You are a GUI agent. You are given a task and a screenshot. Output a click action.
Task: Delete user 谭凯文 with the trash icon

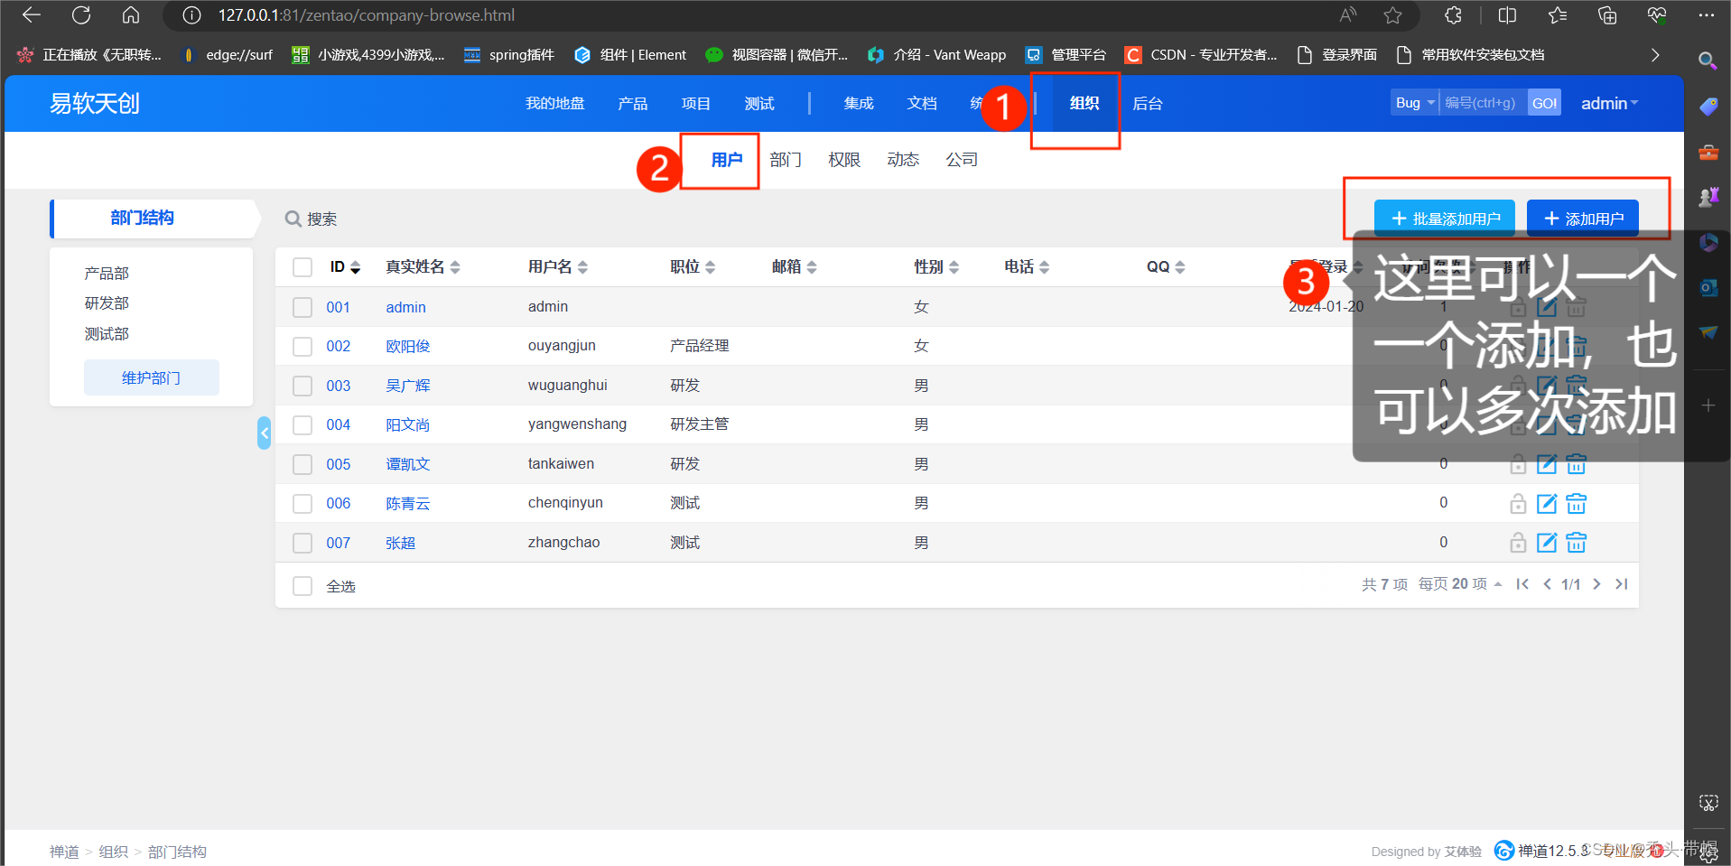coord(1577,464)
